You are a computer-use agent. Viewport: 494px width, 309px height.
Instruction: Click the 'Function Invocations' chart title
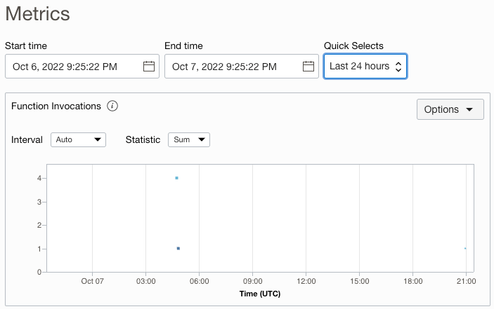tap(56, 107)
